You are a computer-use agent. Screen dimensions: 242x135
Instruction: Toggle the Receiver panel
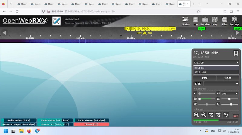205,20
